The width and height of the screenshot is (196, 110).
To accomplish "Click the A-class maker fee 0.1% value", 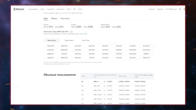I will (51, 27).
